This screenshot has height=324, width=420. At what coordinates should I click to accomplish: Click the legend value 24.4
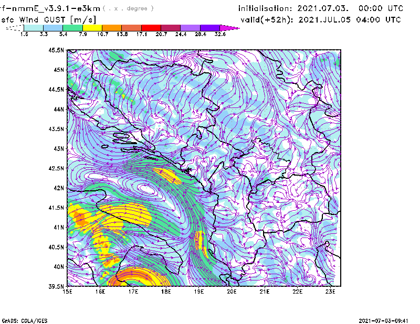click(x=181, y=34)
